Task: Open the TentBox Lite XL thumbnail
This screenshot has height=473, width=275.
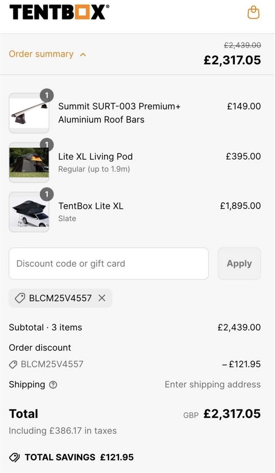Action: coord(29,212)
